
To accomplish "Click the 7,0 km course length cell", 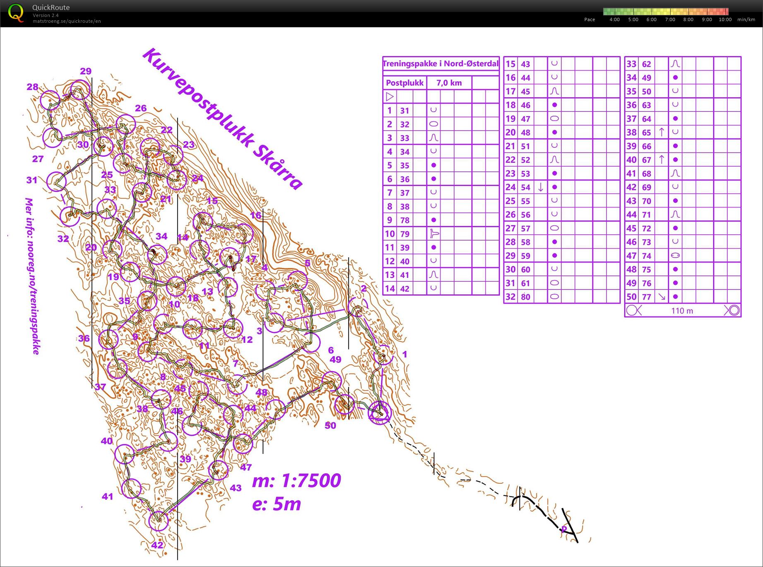I will pos(449,83).
